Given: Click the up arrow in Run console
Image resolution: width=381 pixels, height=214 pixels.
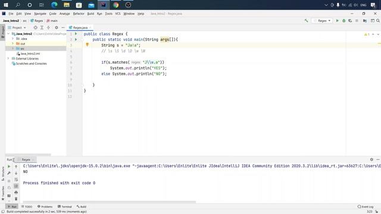Looking at the screenshot, I should [16, 166].
